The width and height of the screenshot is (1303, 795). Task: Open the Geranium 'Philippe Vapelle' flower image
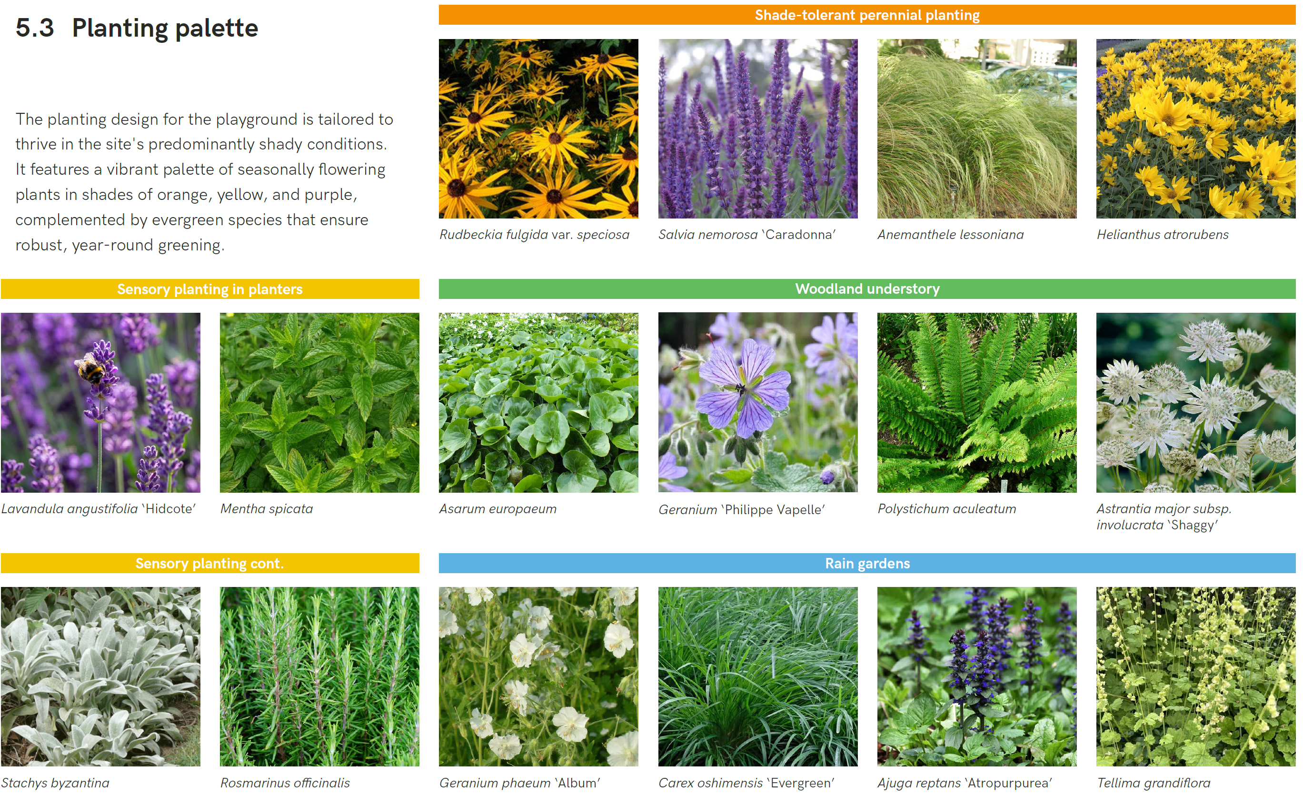[x=757, y=402]
